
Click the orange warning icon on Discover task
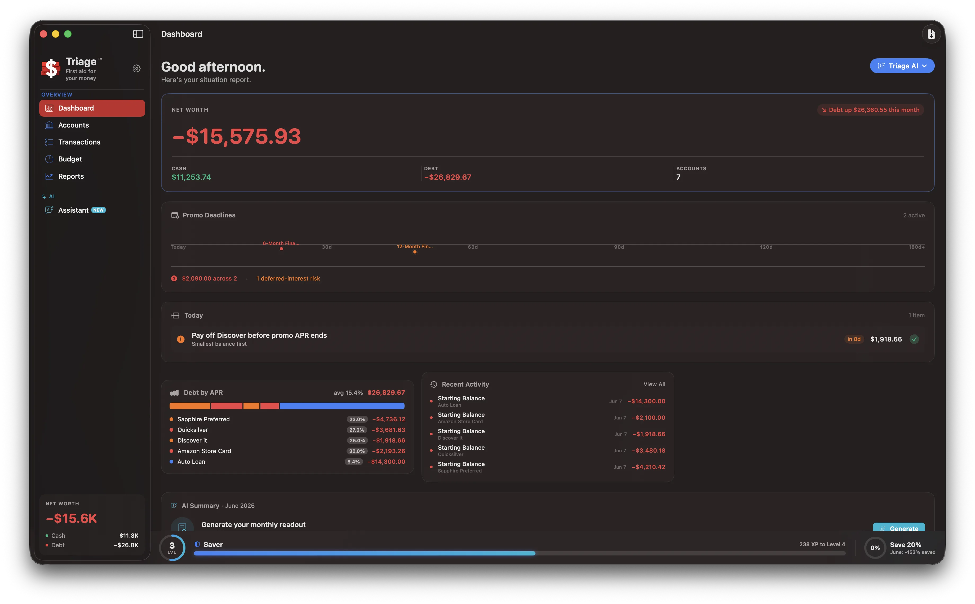(x=181, y=339)
